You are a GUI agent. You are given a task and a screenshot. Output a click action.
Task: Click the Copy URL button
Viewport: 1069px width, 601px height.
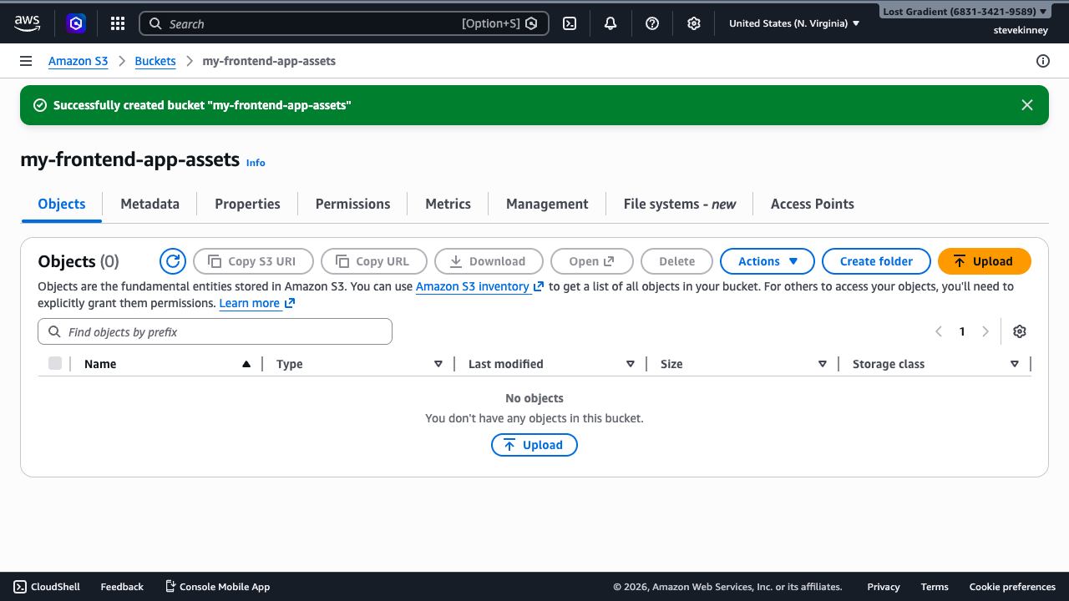373,261
